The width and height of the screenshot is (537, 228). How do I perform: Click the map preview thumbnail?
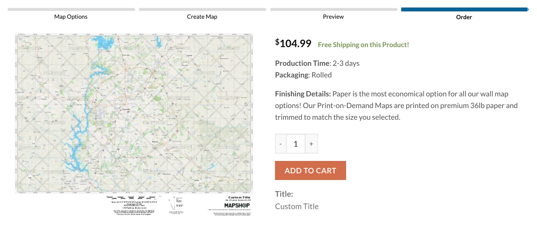133,112
